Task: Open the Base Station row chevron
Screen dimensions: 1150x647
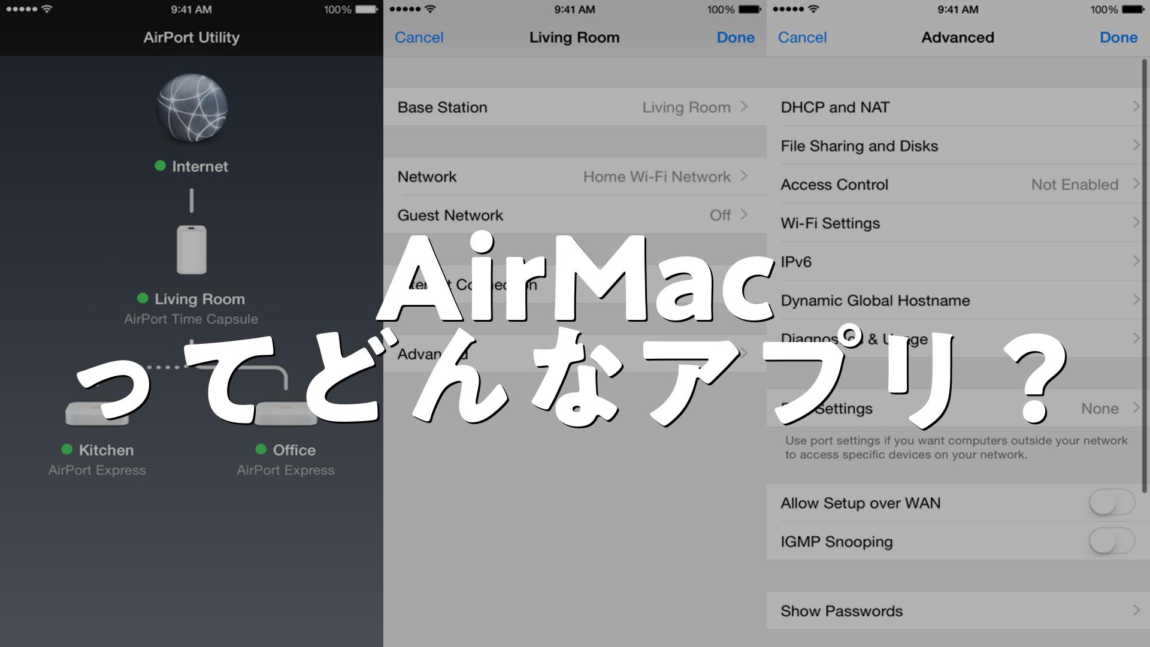Action: (x=744, y=107)
